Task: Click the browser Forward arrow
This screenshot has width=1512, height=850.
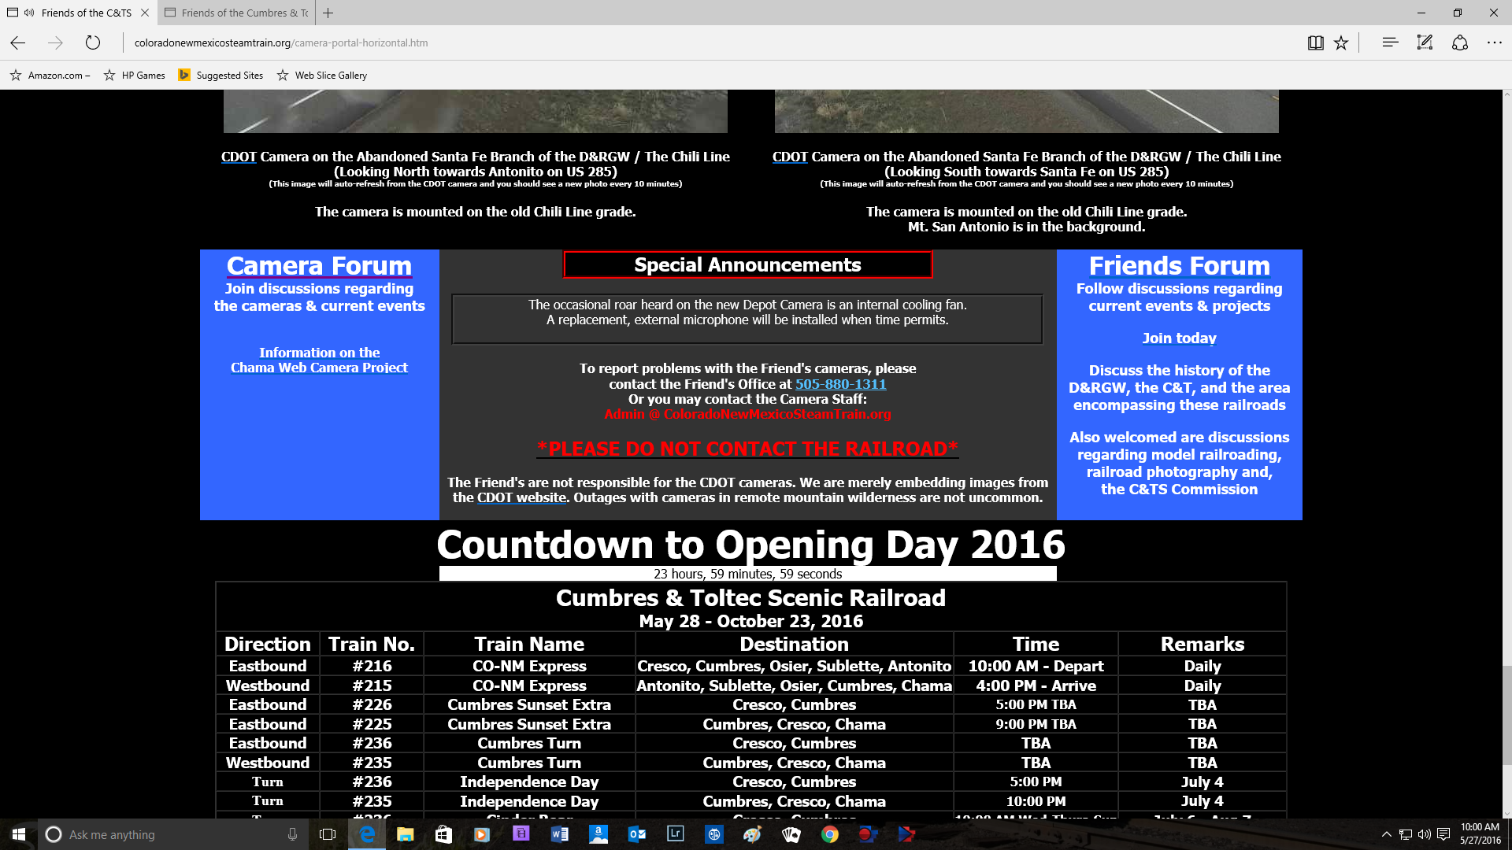Action: 55,42
